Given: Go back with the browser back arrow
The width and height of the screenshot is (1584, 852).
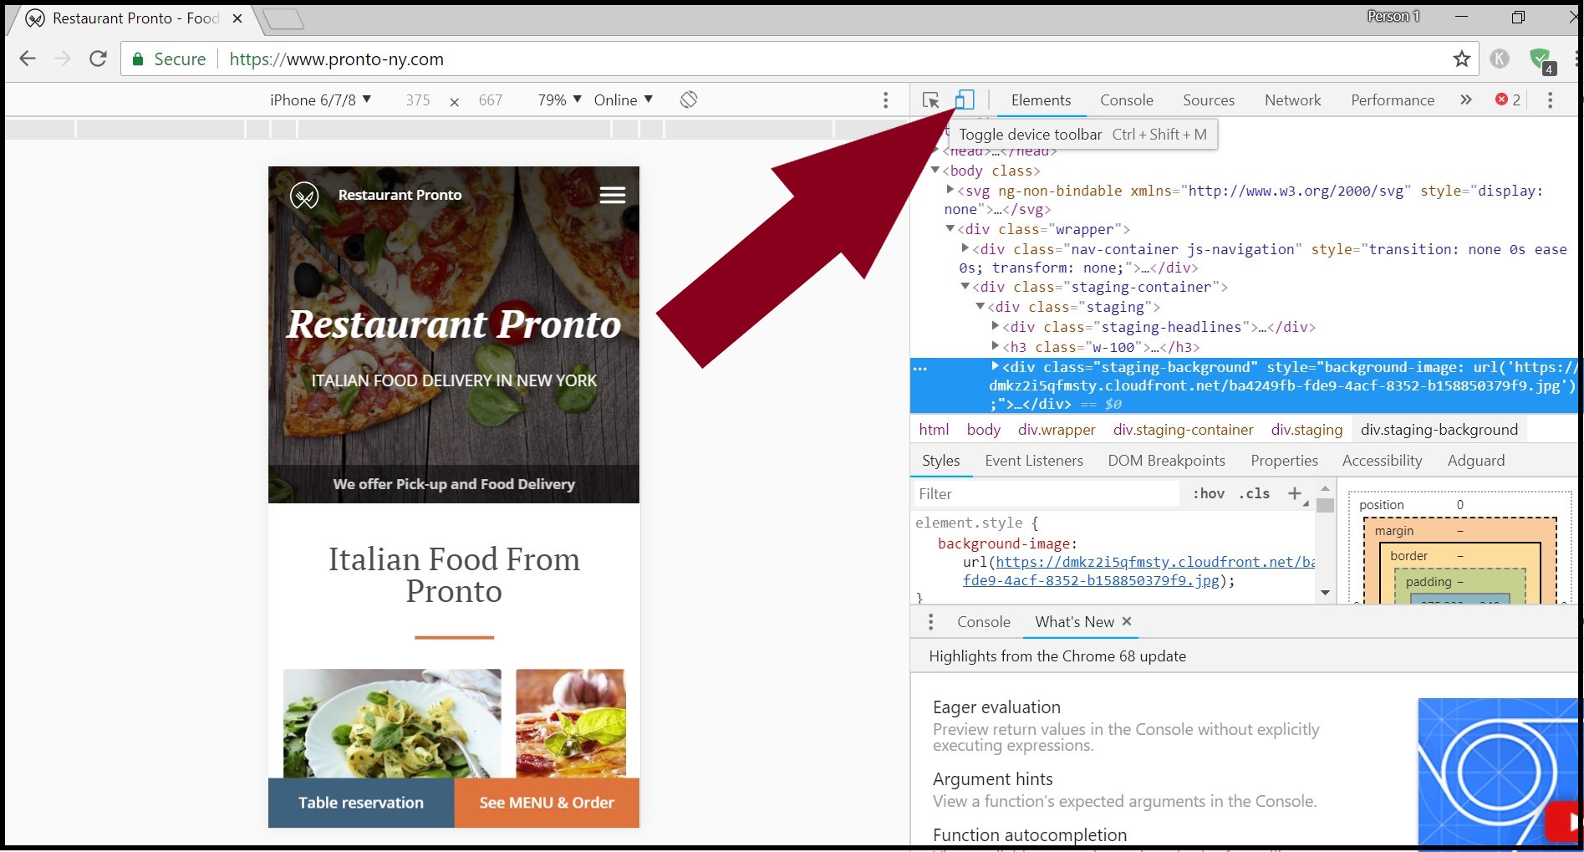Looking at the screenshot, I should [x=28, y=59].
